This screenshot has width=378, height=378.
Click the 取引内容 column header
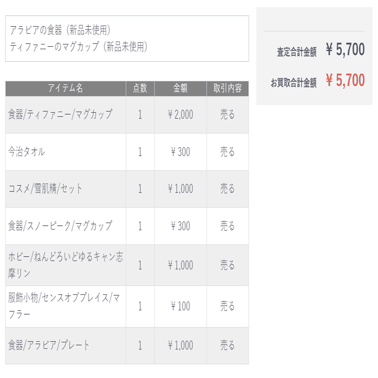[227, 88]
